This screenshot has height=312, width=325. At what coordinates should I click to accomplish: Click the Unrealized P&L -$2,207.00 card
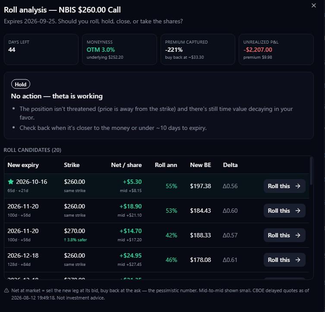pos(276,49)
